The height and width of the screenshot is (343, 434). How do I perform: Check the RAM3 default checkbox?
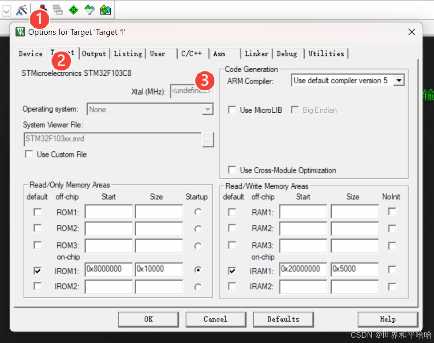point(232,245)
